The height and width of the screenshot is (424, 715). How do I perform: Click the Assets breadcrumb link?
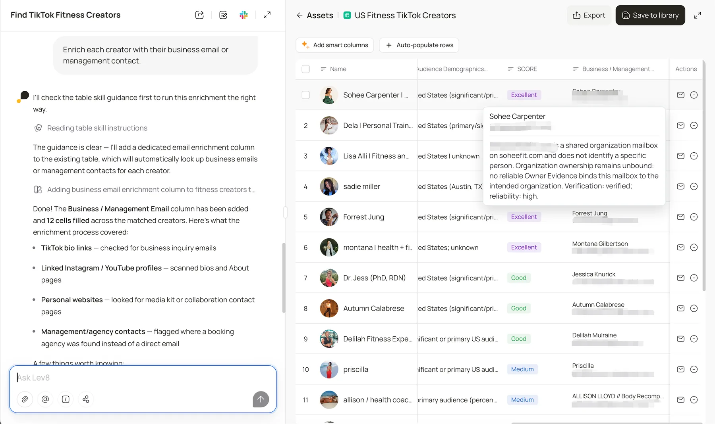click(320, 15)
